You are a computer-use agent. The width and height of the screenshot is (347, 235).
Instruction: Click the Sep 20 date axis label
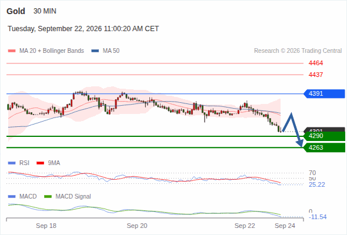(137, 226)
